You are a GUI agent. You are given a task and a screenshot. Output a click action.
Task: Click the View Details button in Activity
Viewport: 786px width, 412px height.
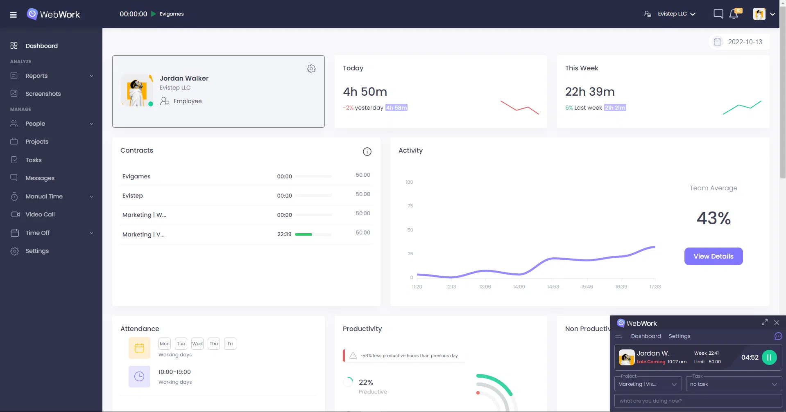[x=713, y=256]
